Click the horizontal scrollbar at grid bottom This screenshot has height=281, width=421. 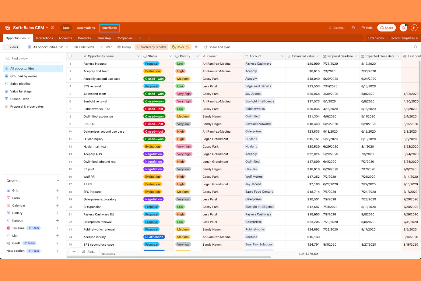tap(169, 257)
